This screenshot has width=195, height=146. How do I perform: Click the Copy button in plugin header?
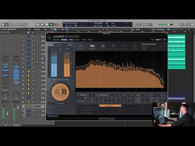point(71,40)
